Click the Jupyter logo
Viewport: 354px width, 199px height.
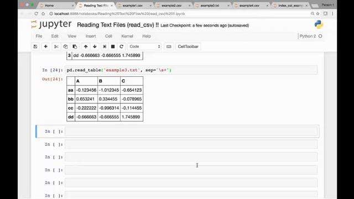[51, 24]
